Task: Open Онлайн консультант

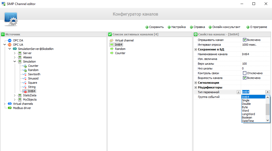Action: click(x=224, y=27)
